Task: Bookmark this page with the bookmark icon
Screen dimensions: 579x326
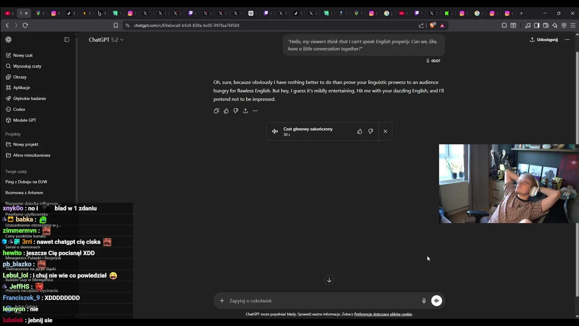Action: pos(116,25)
